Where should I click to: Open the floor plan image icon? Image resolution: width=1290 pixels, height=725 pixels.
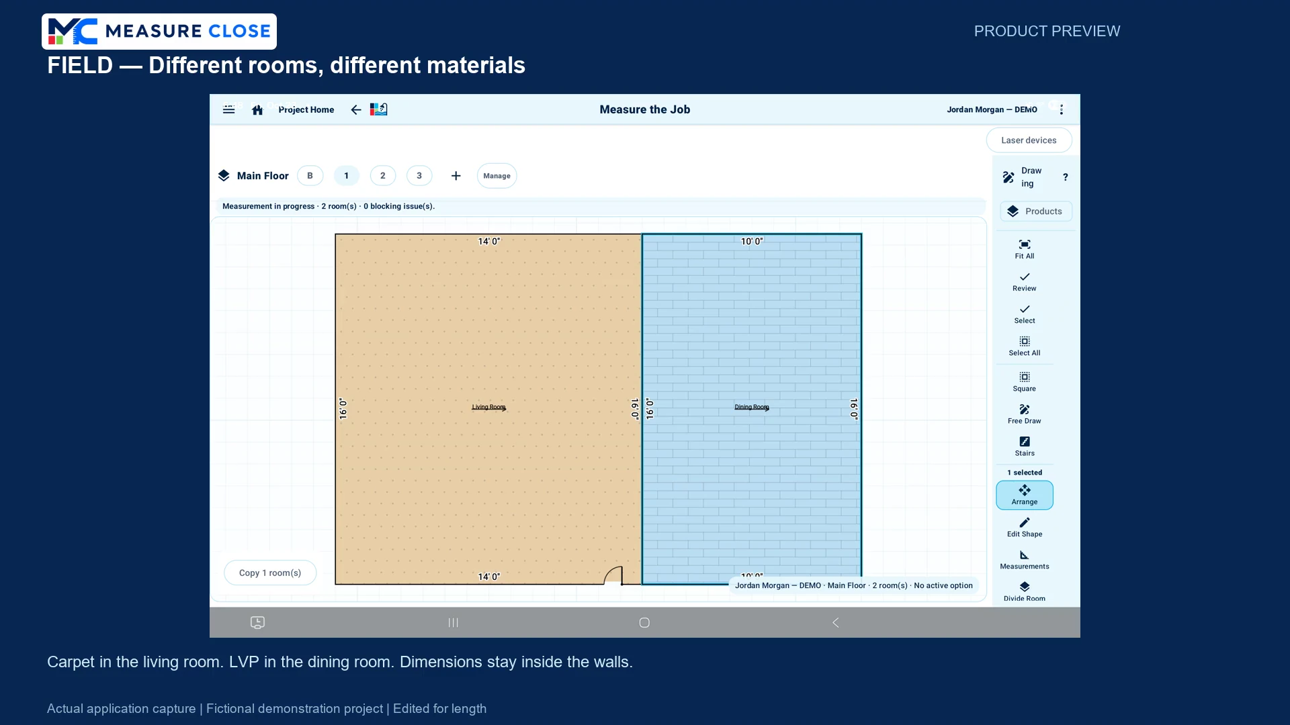(379, 109)
